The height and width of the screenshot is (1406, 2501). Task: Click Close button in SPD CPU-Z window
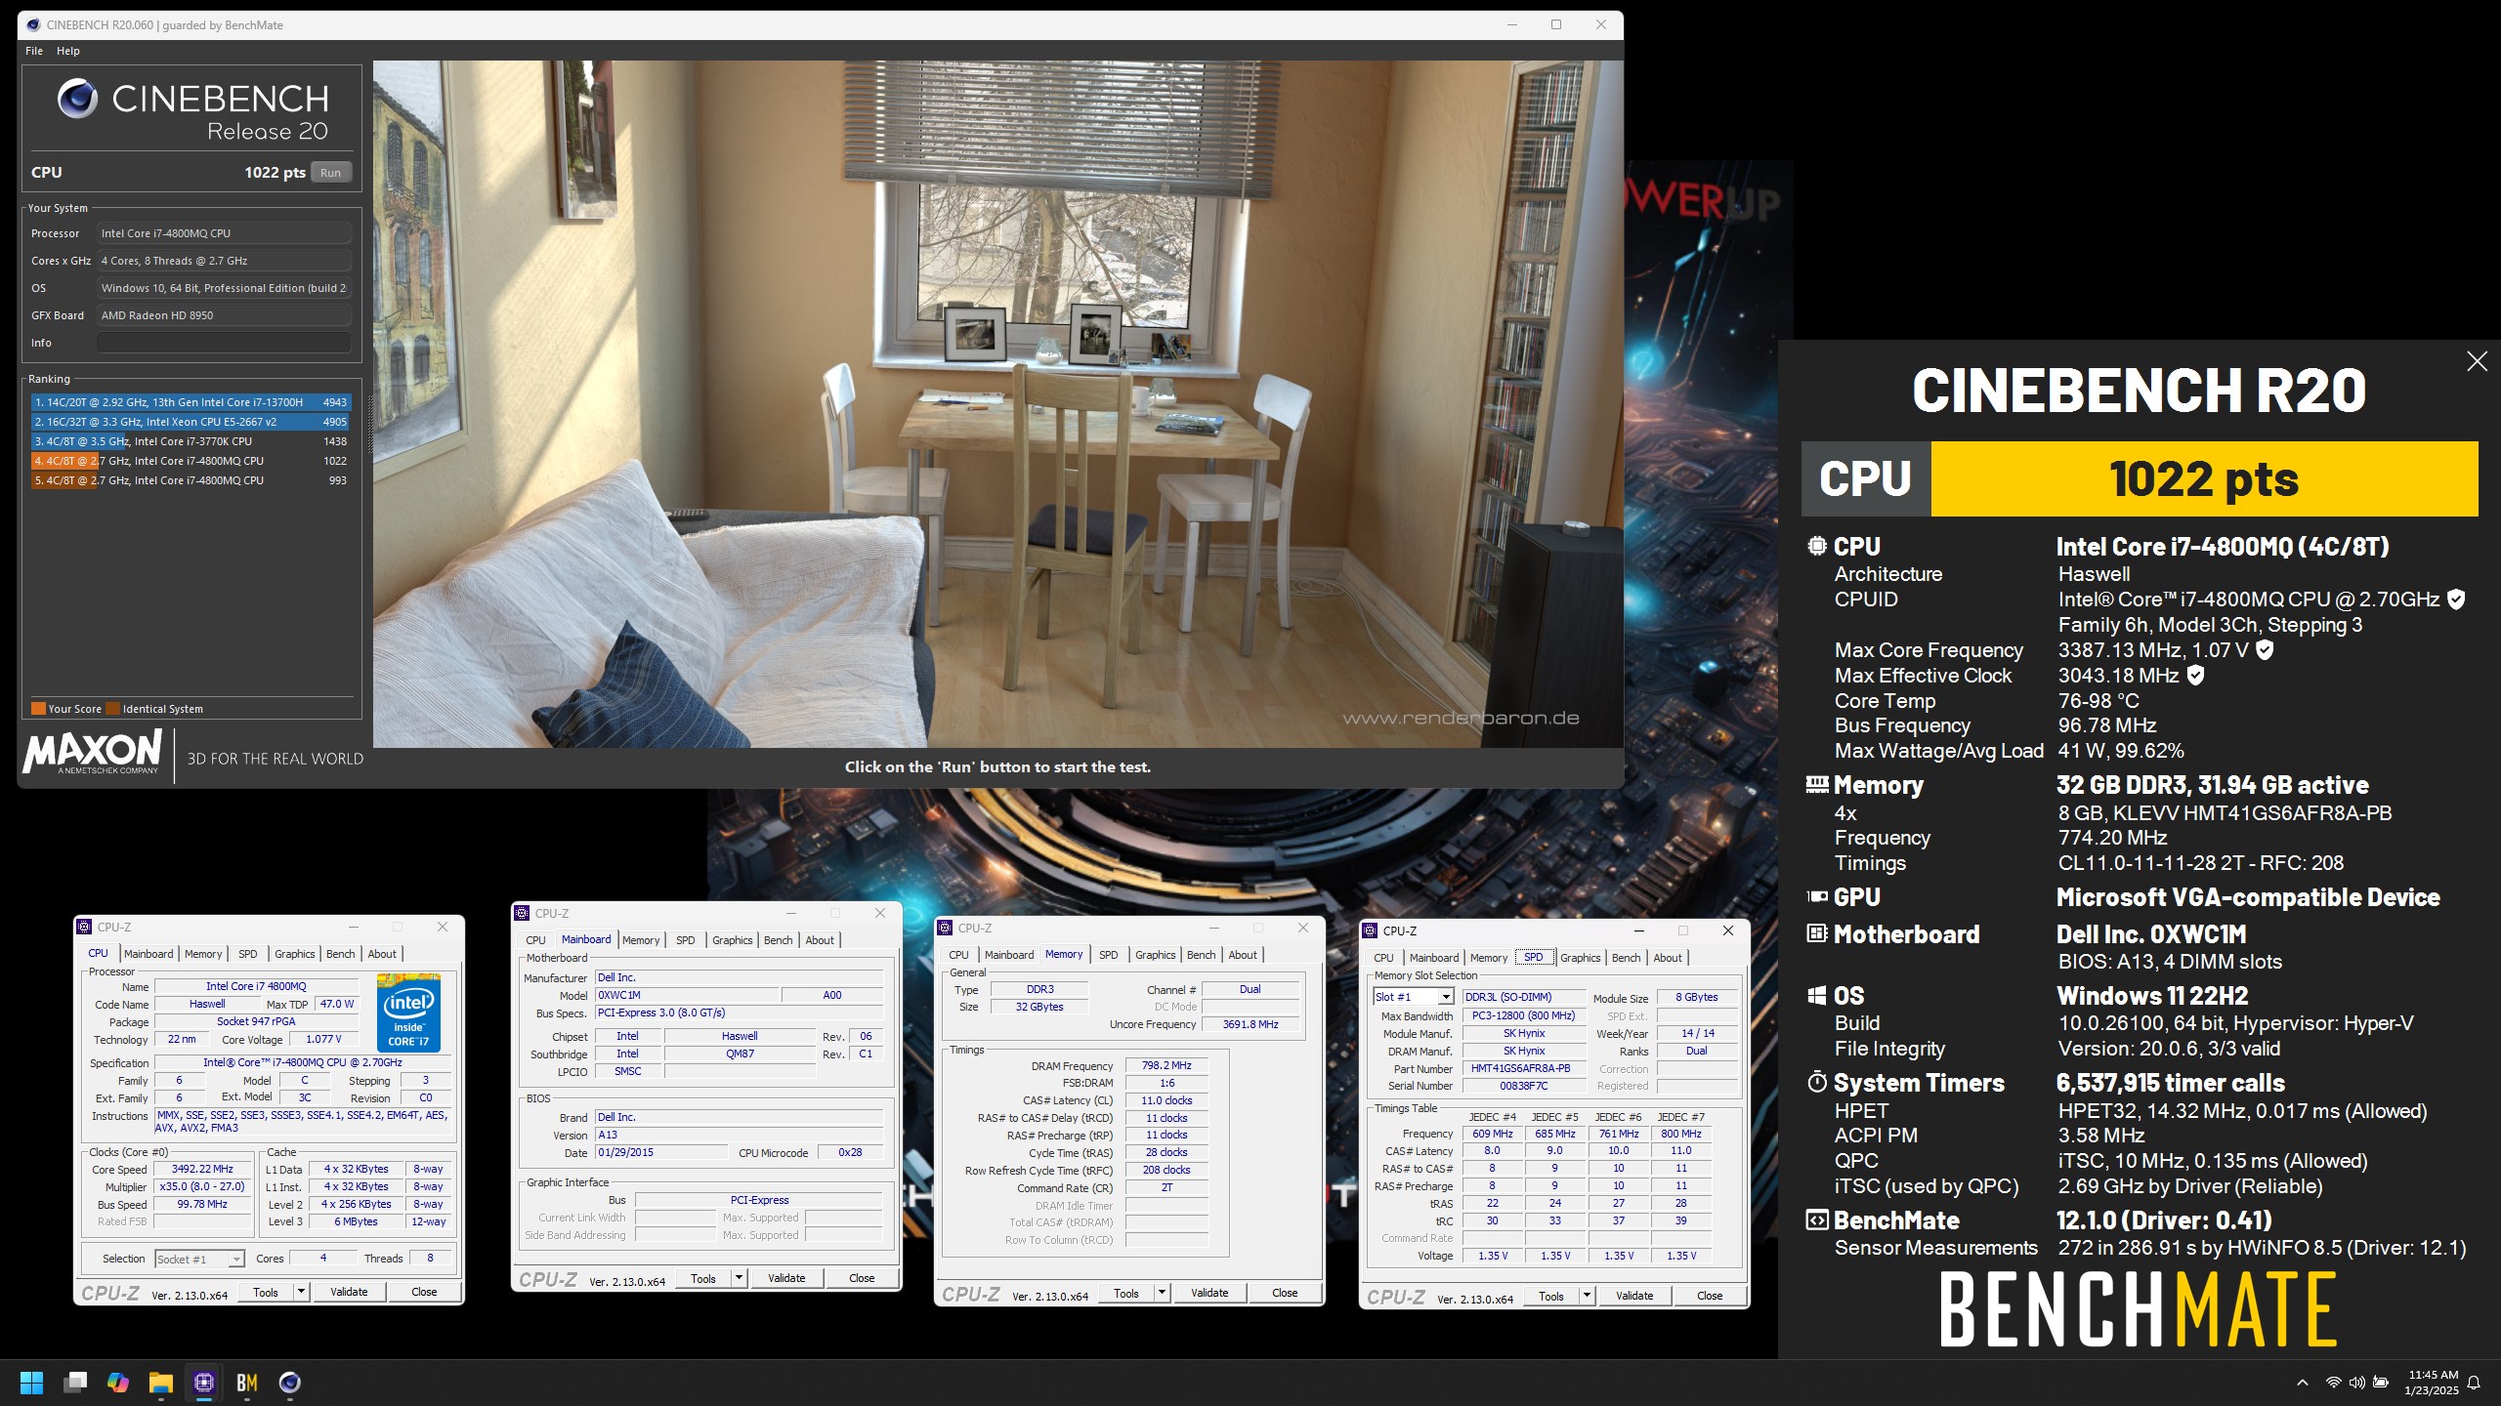pos(1710,1296)
